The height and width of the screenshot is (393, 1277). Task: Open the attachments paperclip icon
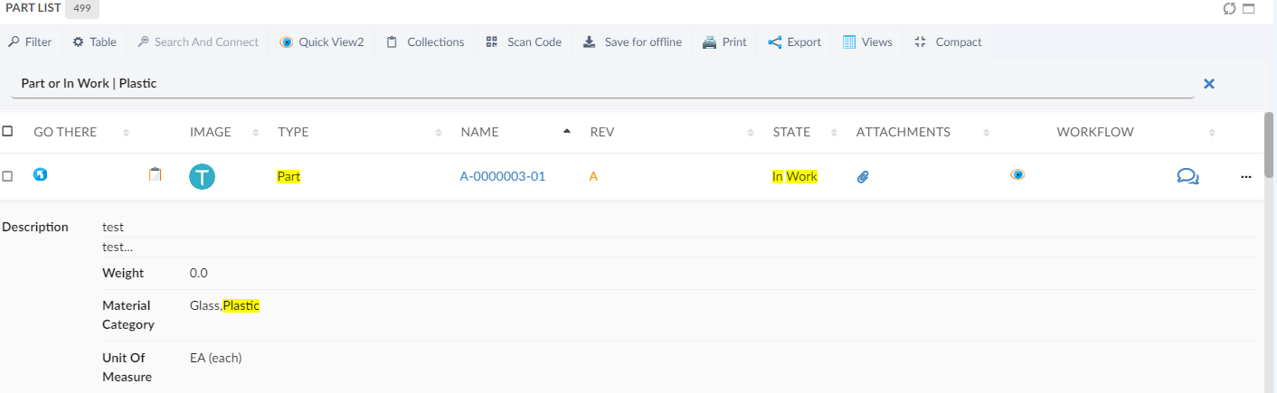pyautogui.click(x=863, y=177)
